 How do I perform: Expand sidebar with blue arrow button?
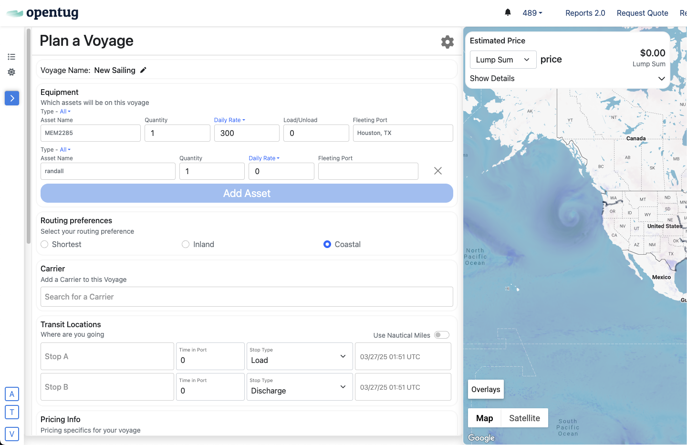point(12,98)
